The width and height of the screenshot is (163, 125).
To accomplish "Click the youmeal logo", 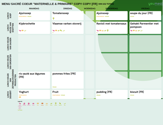I will tap(155, 4).
